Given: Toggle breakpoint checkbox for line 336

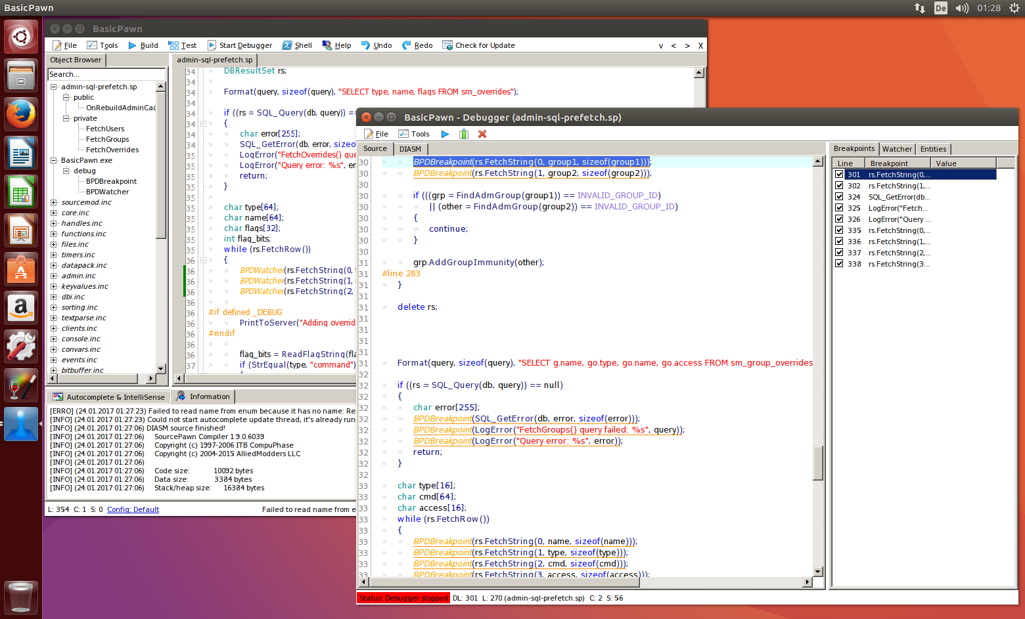Looking at the screenshot, I should (x=839, y=242).
